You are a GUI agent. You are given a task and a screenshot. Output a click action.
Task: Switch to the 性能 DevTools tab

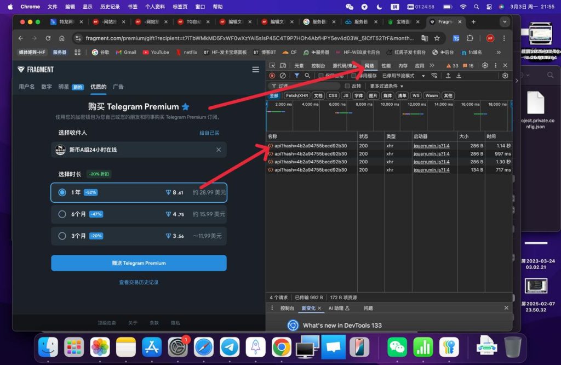pyautogui.click(x=386, y=66)
